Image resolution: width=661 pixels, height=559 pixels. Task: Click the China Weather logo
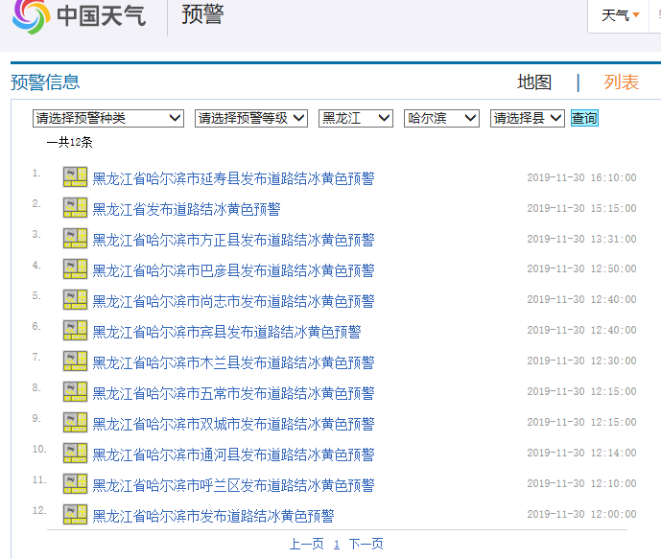[x=79, y=16]
